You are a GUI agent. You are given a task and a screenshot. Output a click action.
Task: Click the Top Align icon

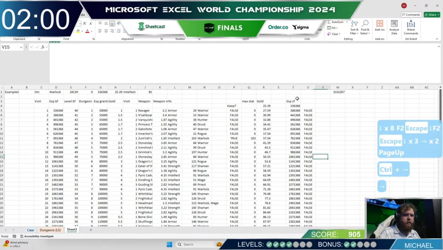pos(100,24)
